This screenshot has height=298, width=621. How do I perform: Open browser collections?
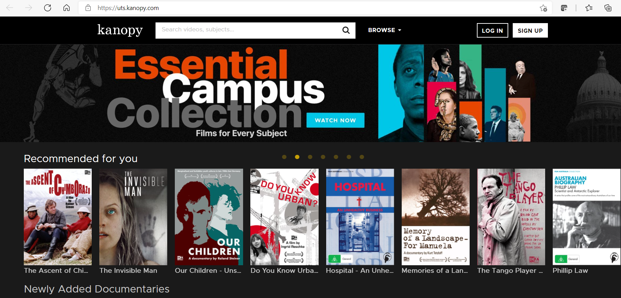[x=608, y=8]
